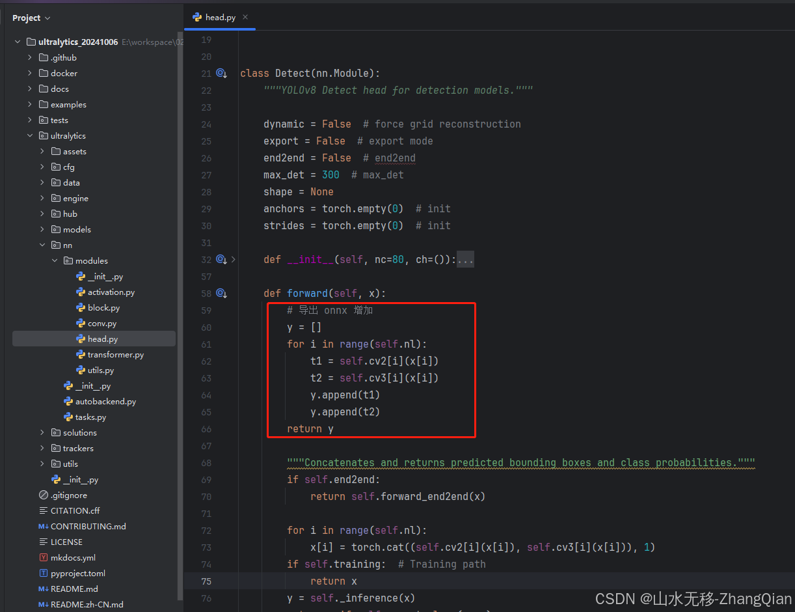Click the TOML icon beside pyproject.toml

44,573
